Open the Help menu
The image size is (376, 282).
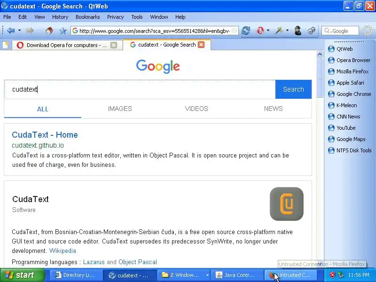[x=180, y=17]
